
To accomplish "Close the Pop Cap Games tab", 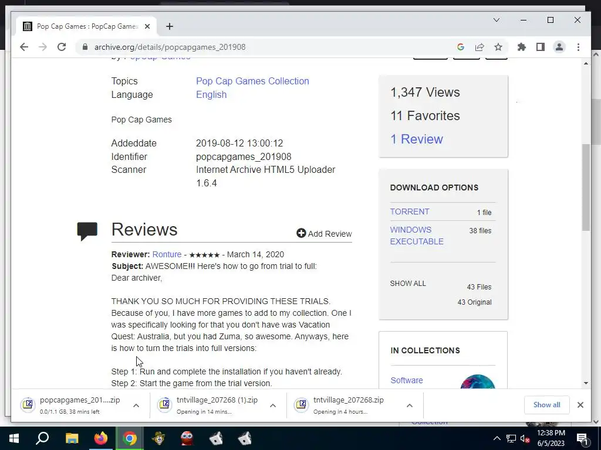I will (x=147, y=26).
